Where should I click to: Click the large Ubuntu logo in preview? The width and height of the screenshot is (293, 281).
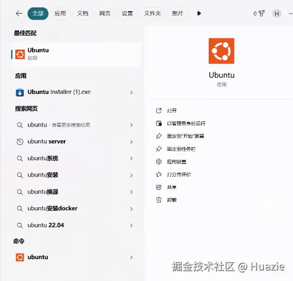click(221, 51)
